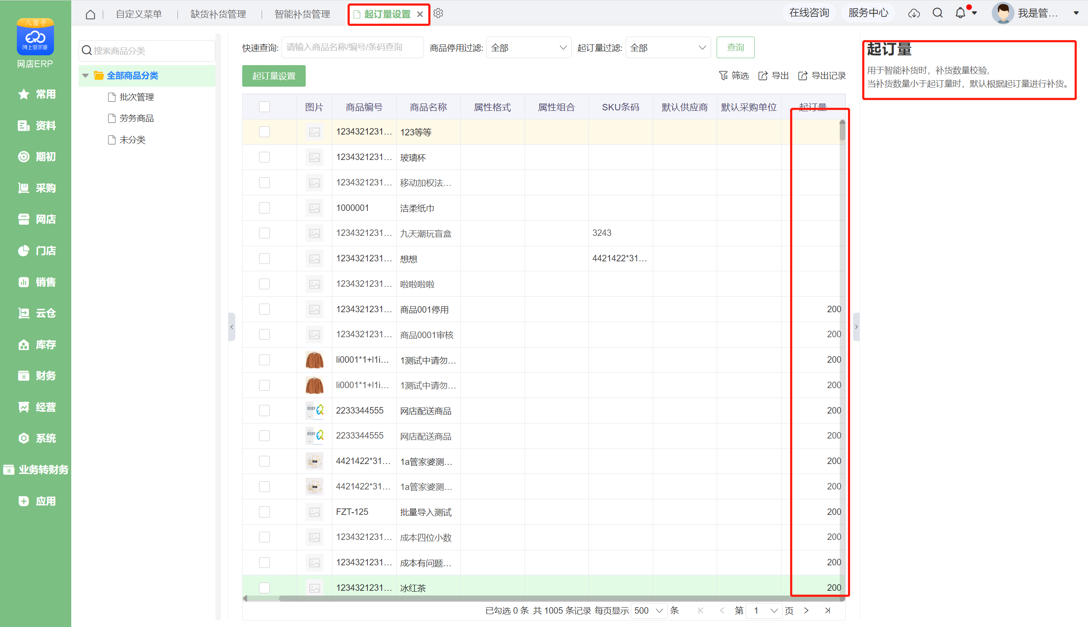The image size is (1088, 627).
Task: Open the notifications bell
Action: [960, 13]
